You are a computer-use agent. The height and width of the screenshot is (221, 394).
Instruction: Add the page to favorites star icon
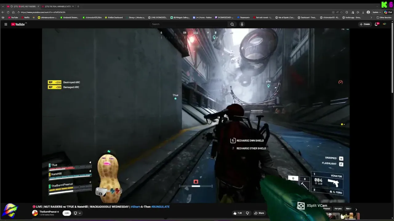point(341,12)
